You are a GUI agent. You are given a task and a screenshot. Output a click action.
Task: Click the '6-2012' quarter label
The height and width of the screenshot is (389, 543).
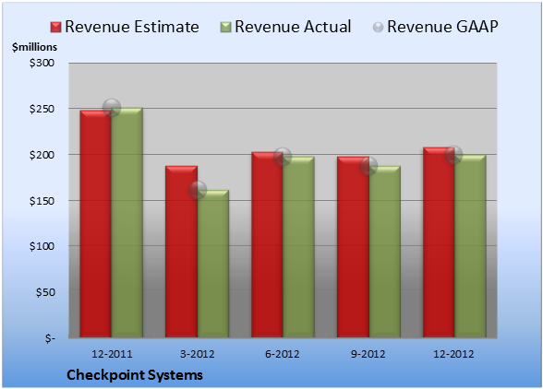283,354
